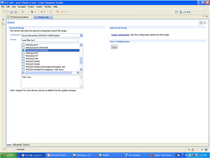Uncheck the TMS320C6678+STM+ETB checkbox
Screen dimensions: 210x158
click(23, 50)
